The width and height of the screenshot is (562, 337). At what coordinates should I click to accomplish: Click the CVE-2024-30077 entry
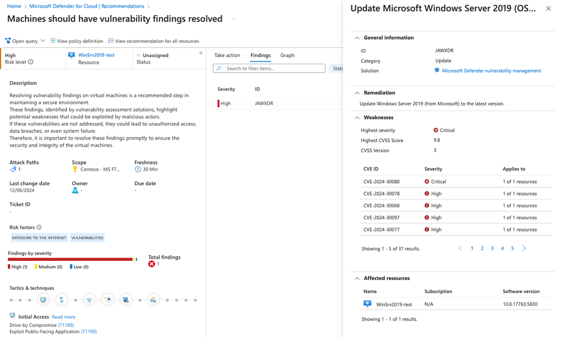381,229
